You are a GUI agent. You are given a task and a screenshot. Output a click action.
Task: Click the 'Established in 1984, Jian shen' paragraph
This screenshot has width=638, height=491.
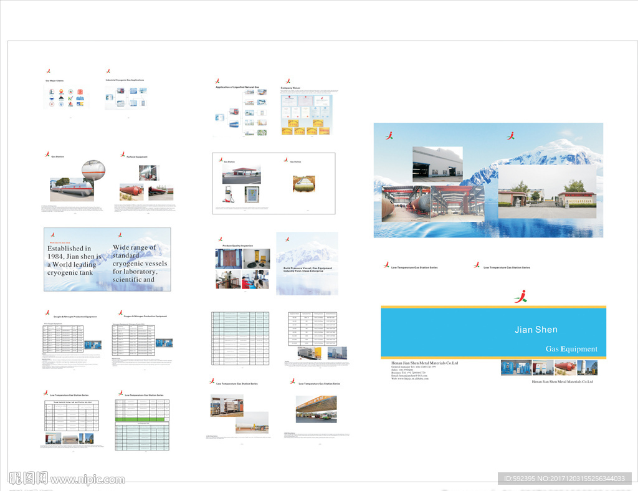pos(74,260)
